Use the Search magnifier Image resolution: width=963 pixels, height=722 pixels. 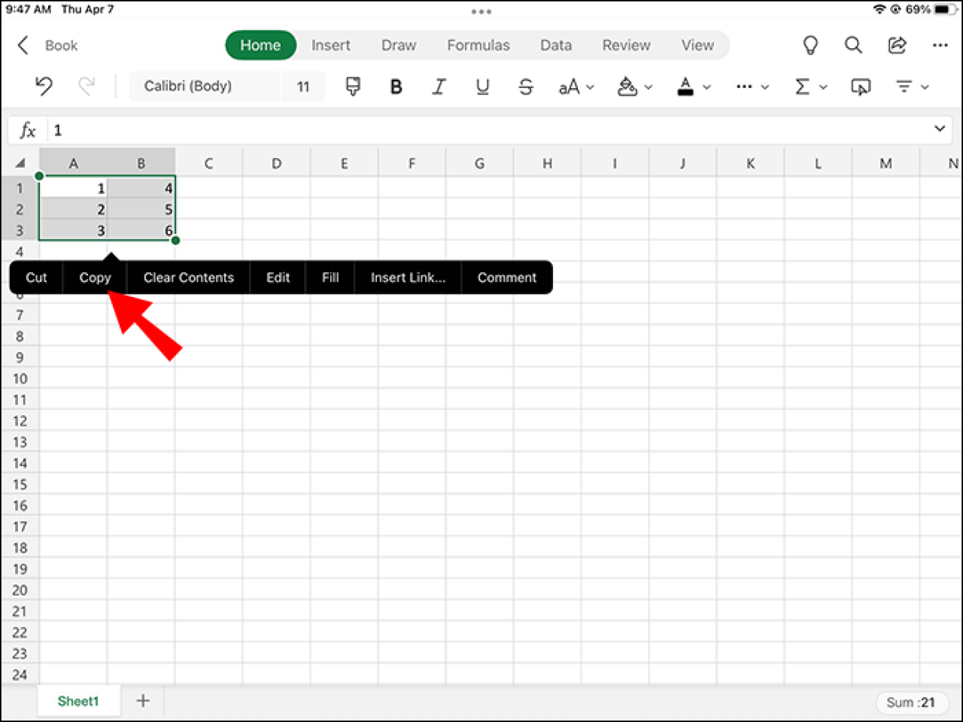point(853,45)
